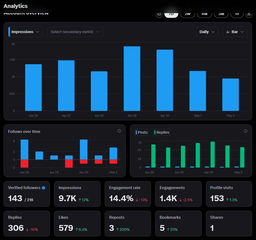Click the download analytics data icon
256x240 pixels.
pos(249,15)
